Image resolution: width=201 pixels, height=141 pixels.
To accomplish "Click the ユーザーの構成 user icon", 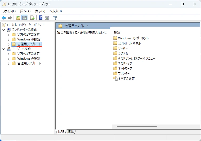I will pyautogui.click(x=9, y=49).
